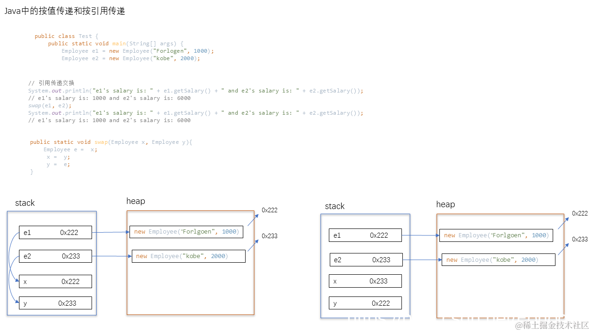Click the left 'stack' label
The image size is (592, 333).
(25, 203)
